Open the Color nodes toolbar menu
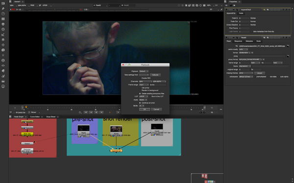Viewport: 294px width, 183px height. pyautogui.click(x=3, y=24)
